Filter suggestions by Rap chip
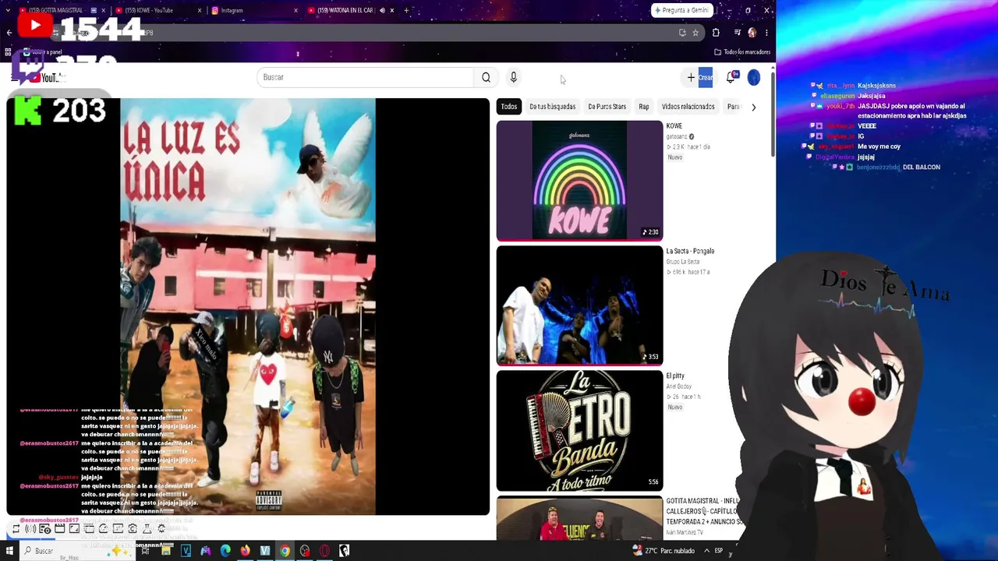 coord(644,107)
